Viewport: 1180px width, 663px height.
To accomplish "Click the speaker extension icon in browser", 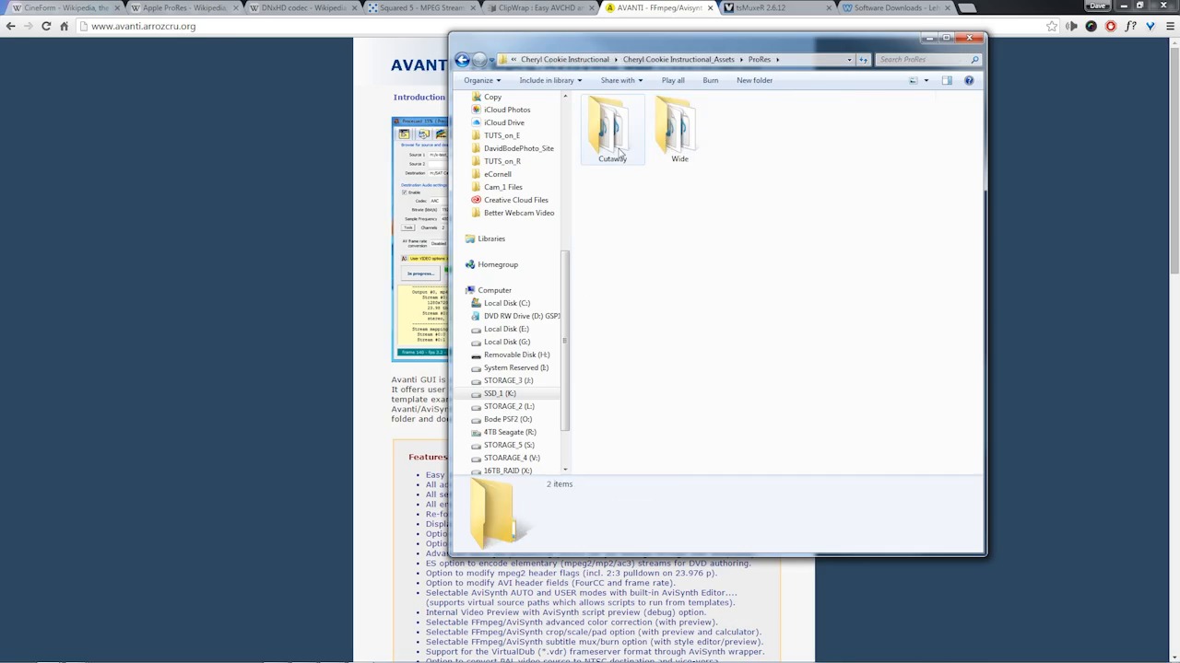I will tap(1071, 26).
